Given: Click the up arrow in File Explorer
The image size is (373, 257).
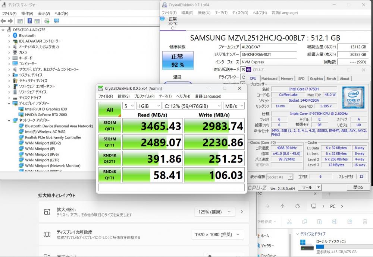Looking at the screenshot, I should click(282, 206).
